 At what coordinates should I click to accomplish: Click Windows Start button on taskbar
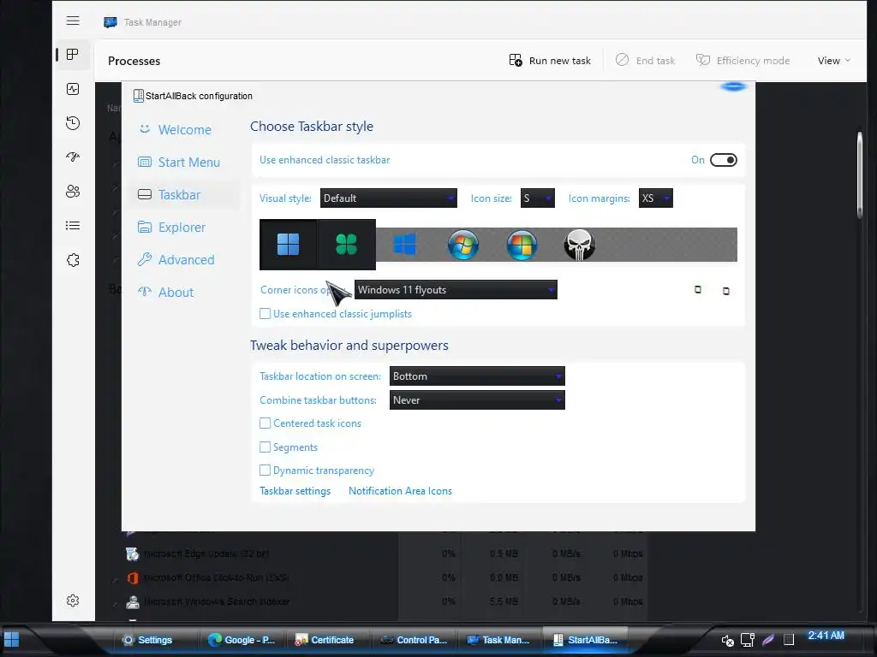tap(11, 639)
